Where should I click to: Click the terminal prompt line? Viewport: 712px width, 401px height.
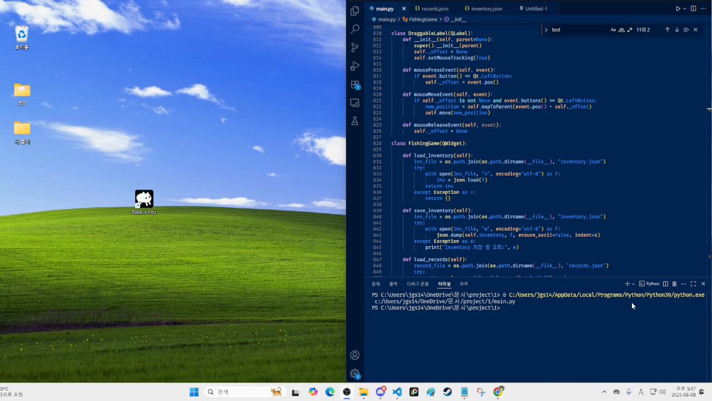tap(436, 308)
